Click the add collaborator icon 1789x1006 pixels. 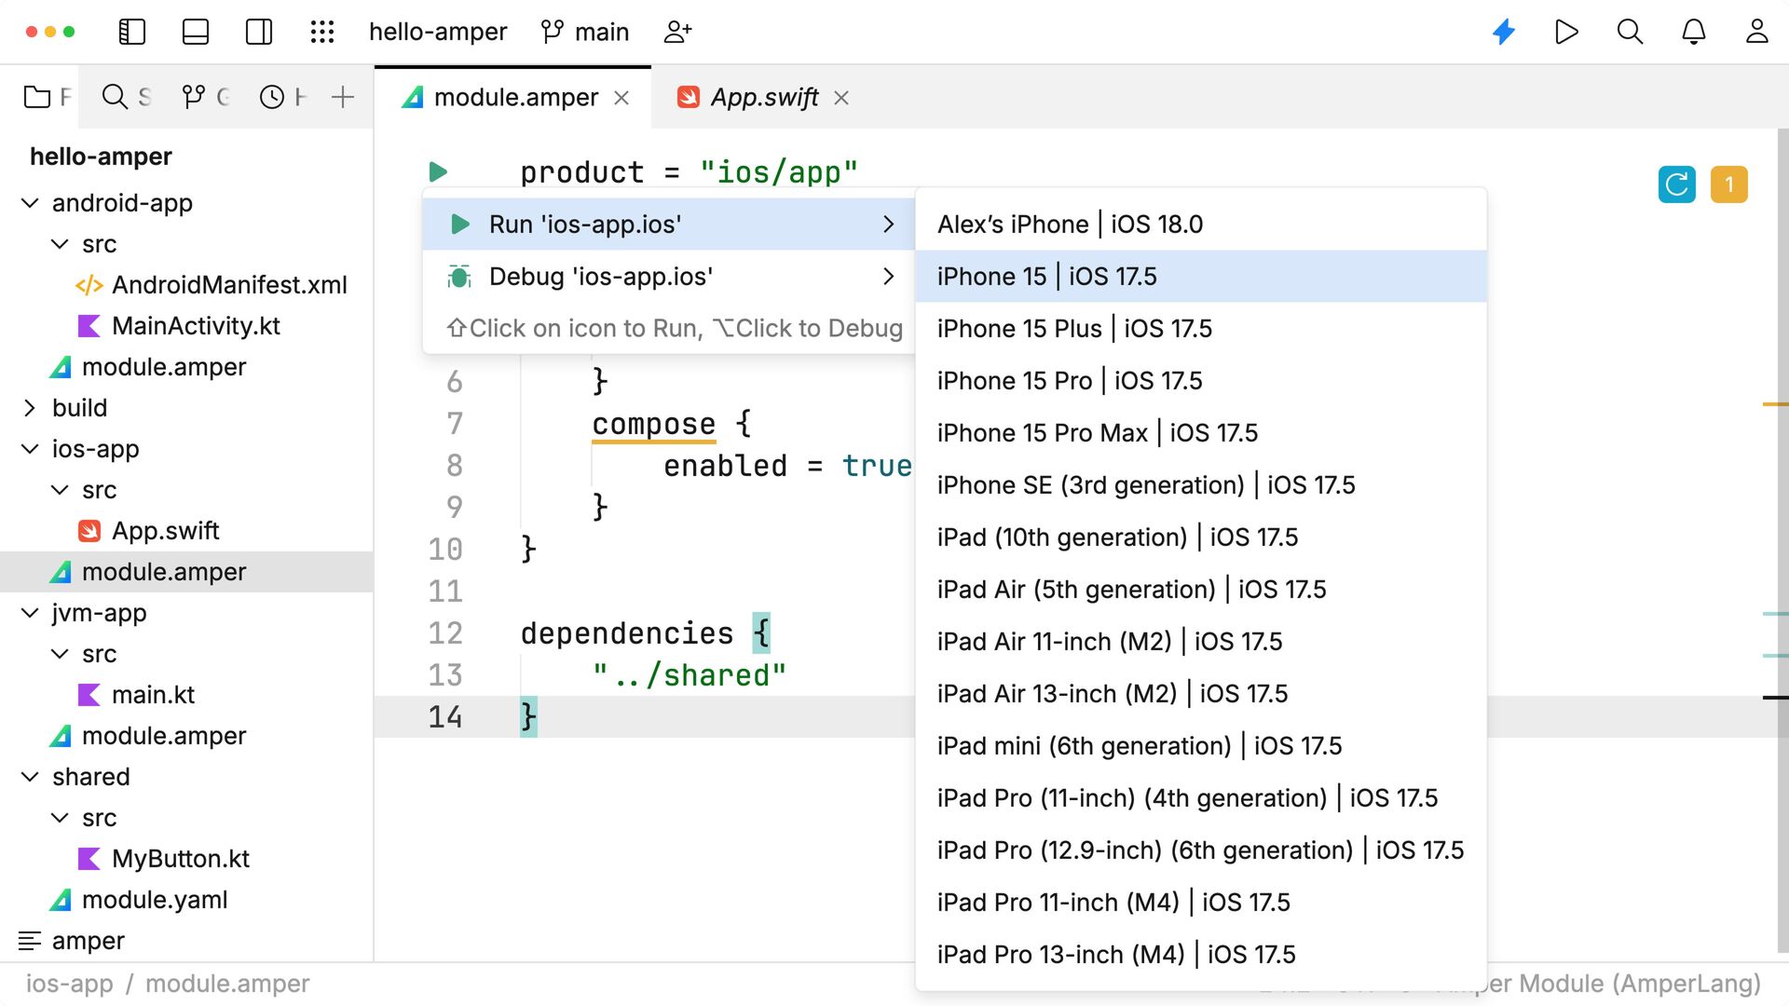coord(677,32)
